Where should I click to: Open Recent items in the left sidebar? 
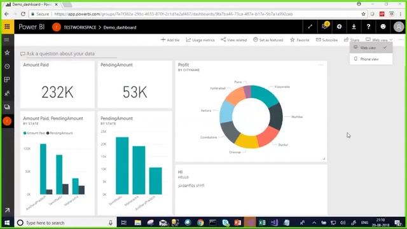coord(7,66)
